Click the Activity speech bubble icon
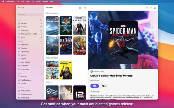The width and height of the screenshot is (174, 108). coord(19,76)
